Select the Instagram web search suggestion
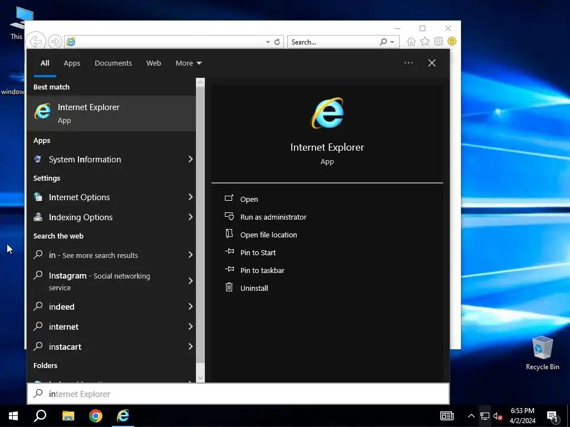The height and width of the screenshot is (427, 570). 111,281
